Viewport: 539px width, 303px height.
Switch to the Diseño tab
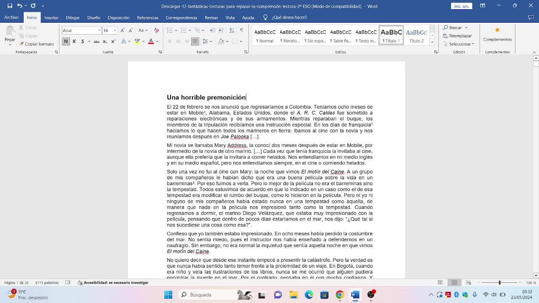pyautogui.click(x=93, y=17)
